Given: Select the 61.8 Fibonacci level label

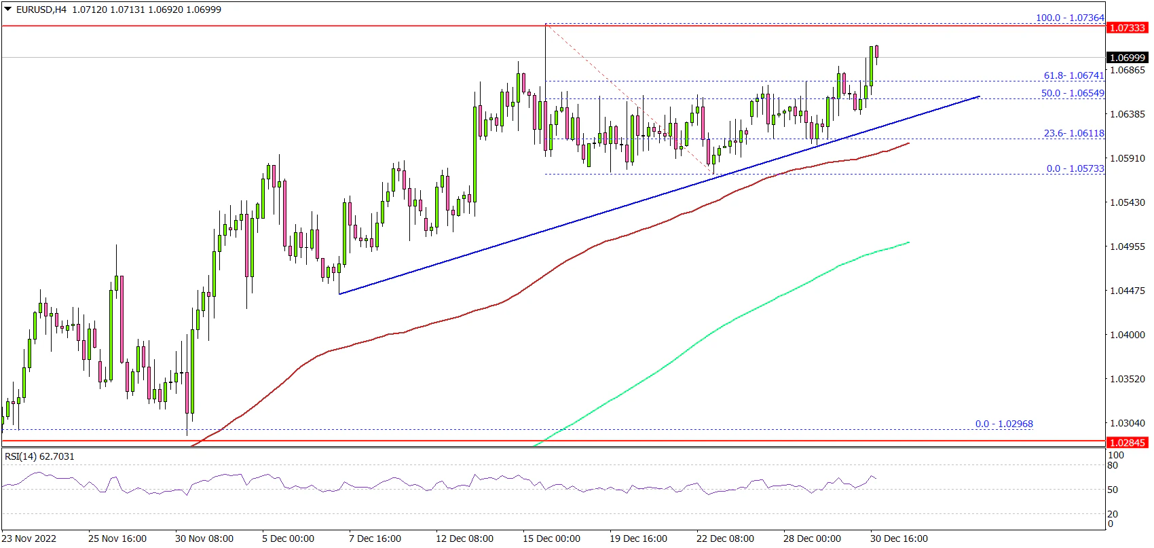Looking at the screenshot, I should click(1073, 76).
